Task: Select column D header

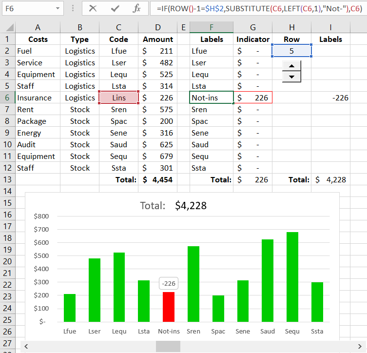Action: tap(157, 27)
